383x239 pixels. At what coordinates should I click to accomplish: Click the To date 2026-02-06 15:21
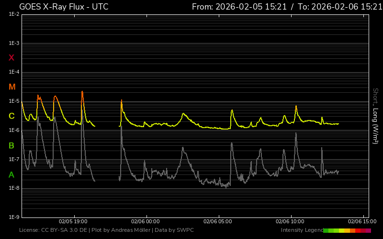click(341, 7)
